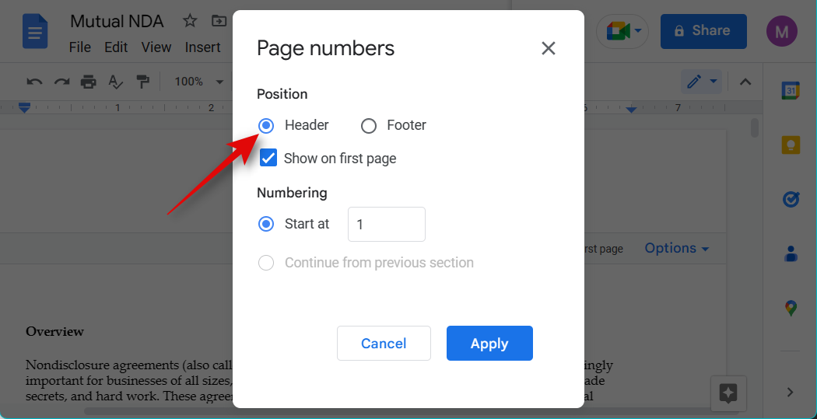Open the Insert menu
The image size is (817, 419).
203,47
